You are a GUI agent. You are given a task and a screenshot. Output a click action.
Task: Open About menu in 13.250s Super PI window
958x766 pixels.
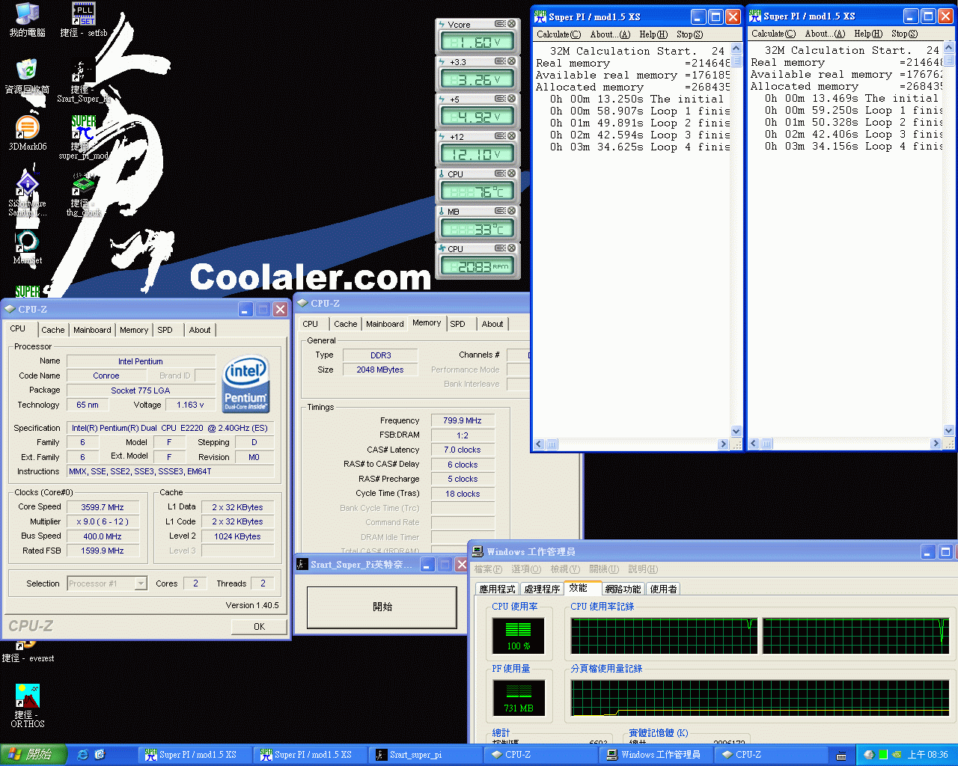click(610, 34)
